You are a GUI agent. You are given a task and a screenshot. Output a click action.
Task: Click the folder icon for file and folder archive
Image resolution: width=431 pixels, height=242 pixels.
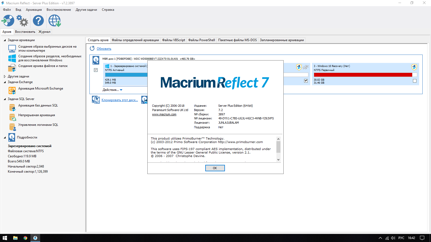tap(12, 68)
